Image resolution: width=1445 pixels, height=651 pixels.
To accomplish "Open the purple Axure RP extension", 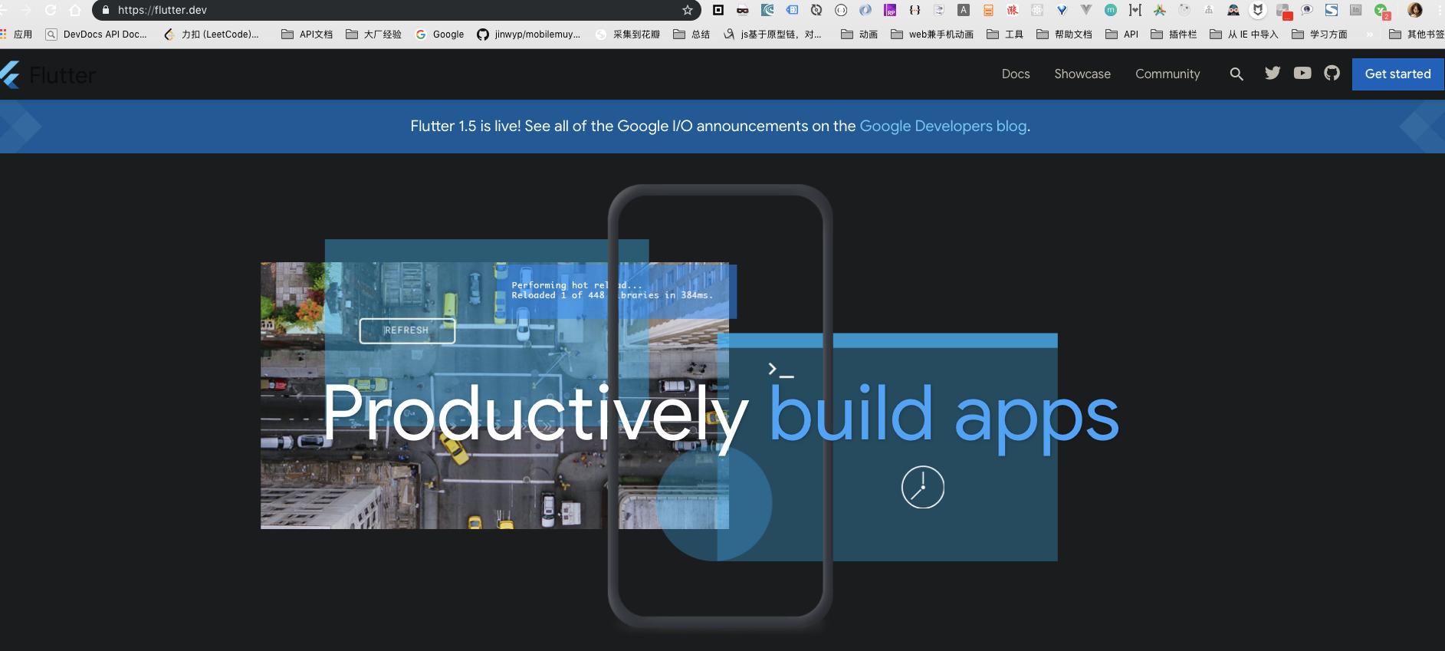I will coord(890,10).
